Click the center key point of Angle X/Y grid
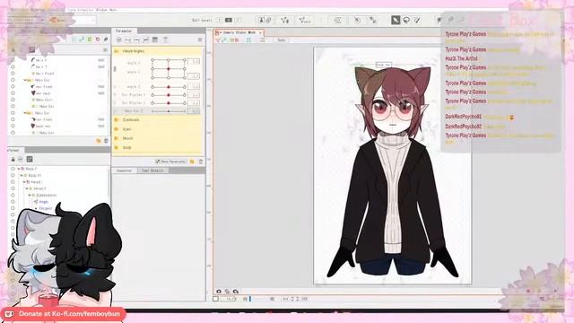 point(169,68)
